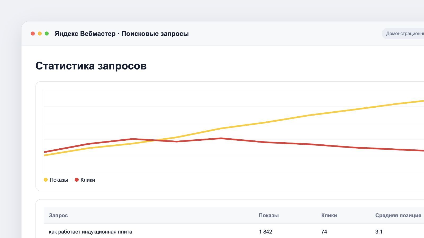Sort by the Запрос column header
This screenshot has height=238, width=424.
tap(58, 215)
